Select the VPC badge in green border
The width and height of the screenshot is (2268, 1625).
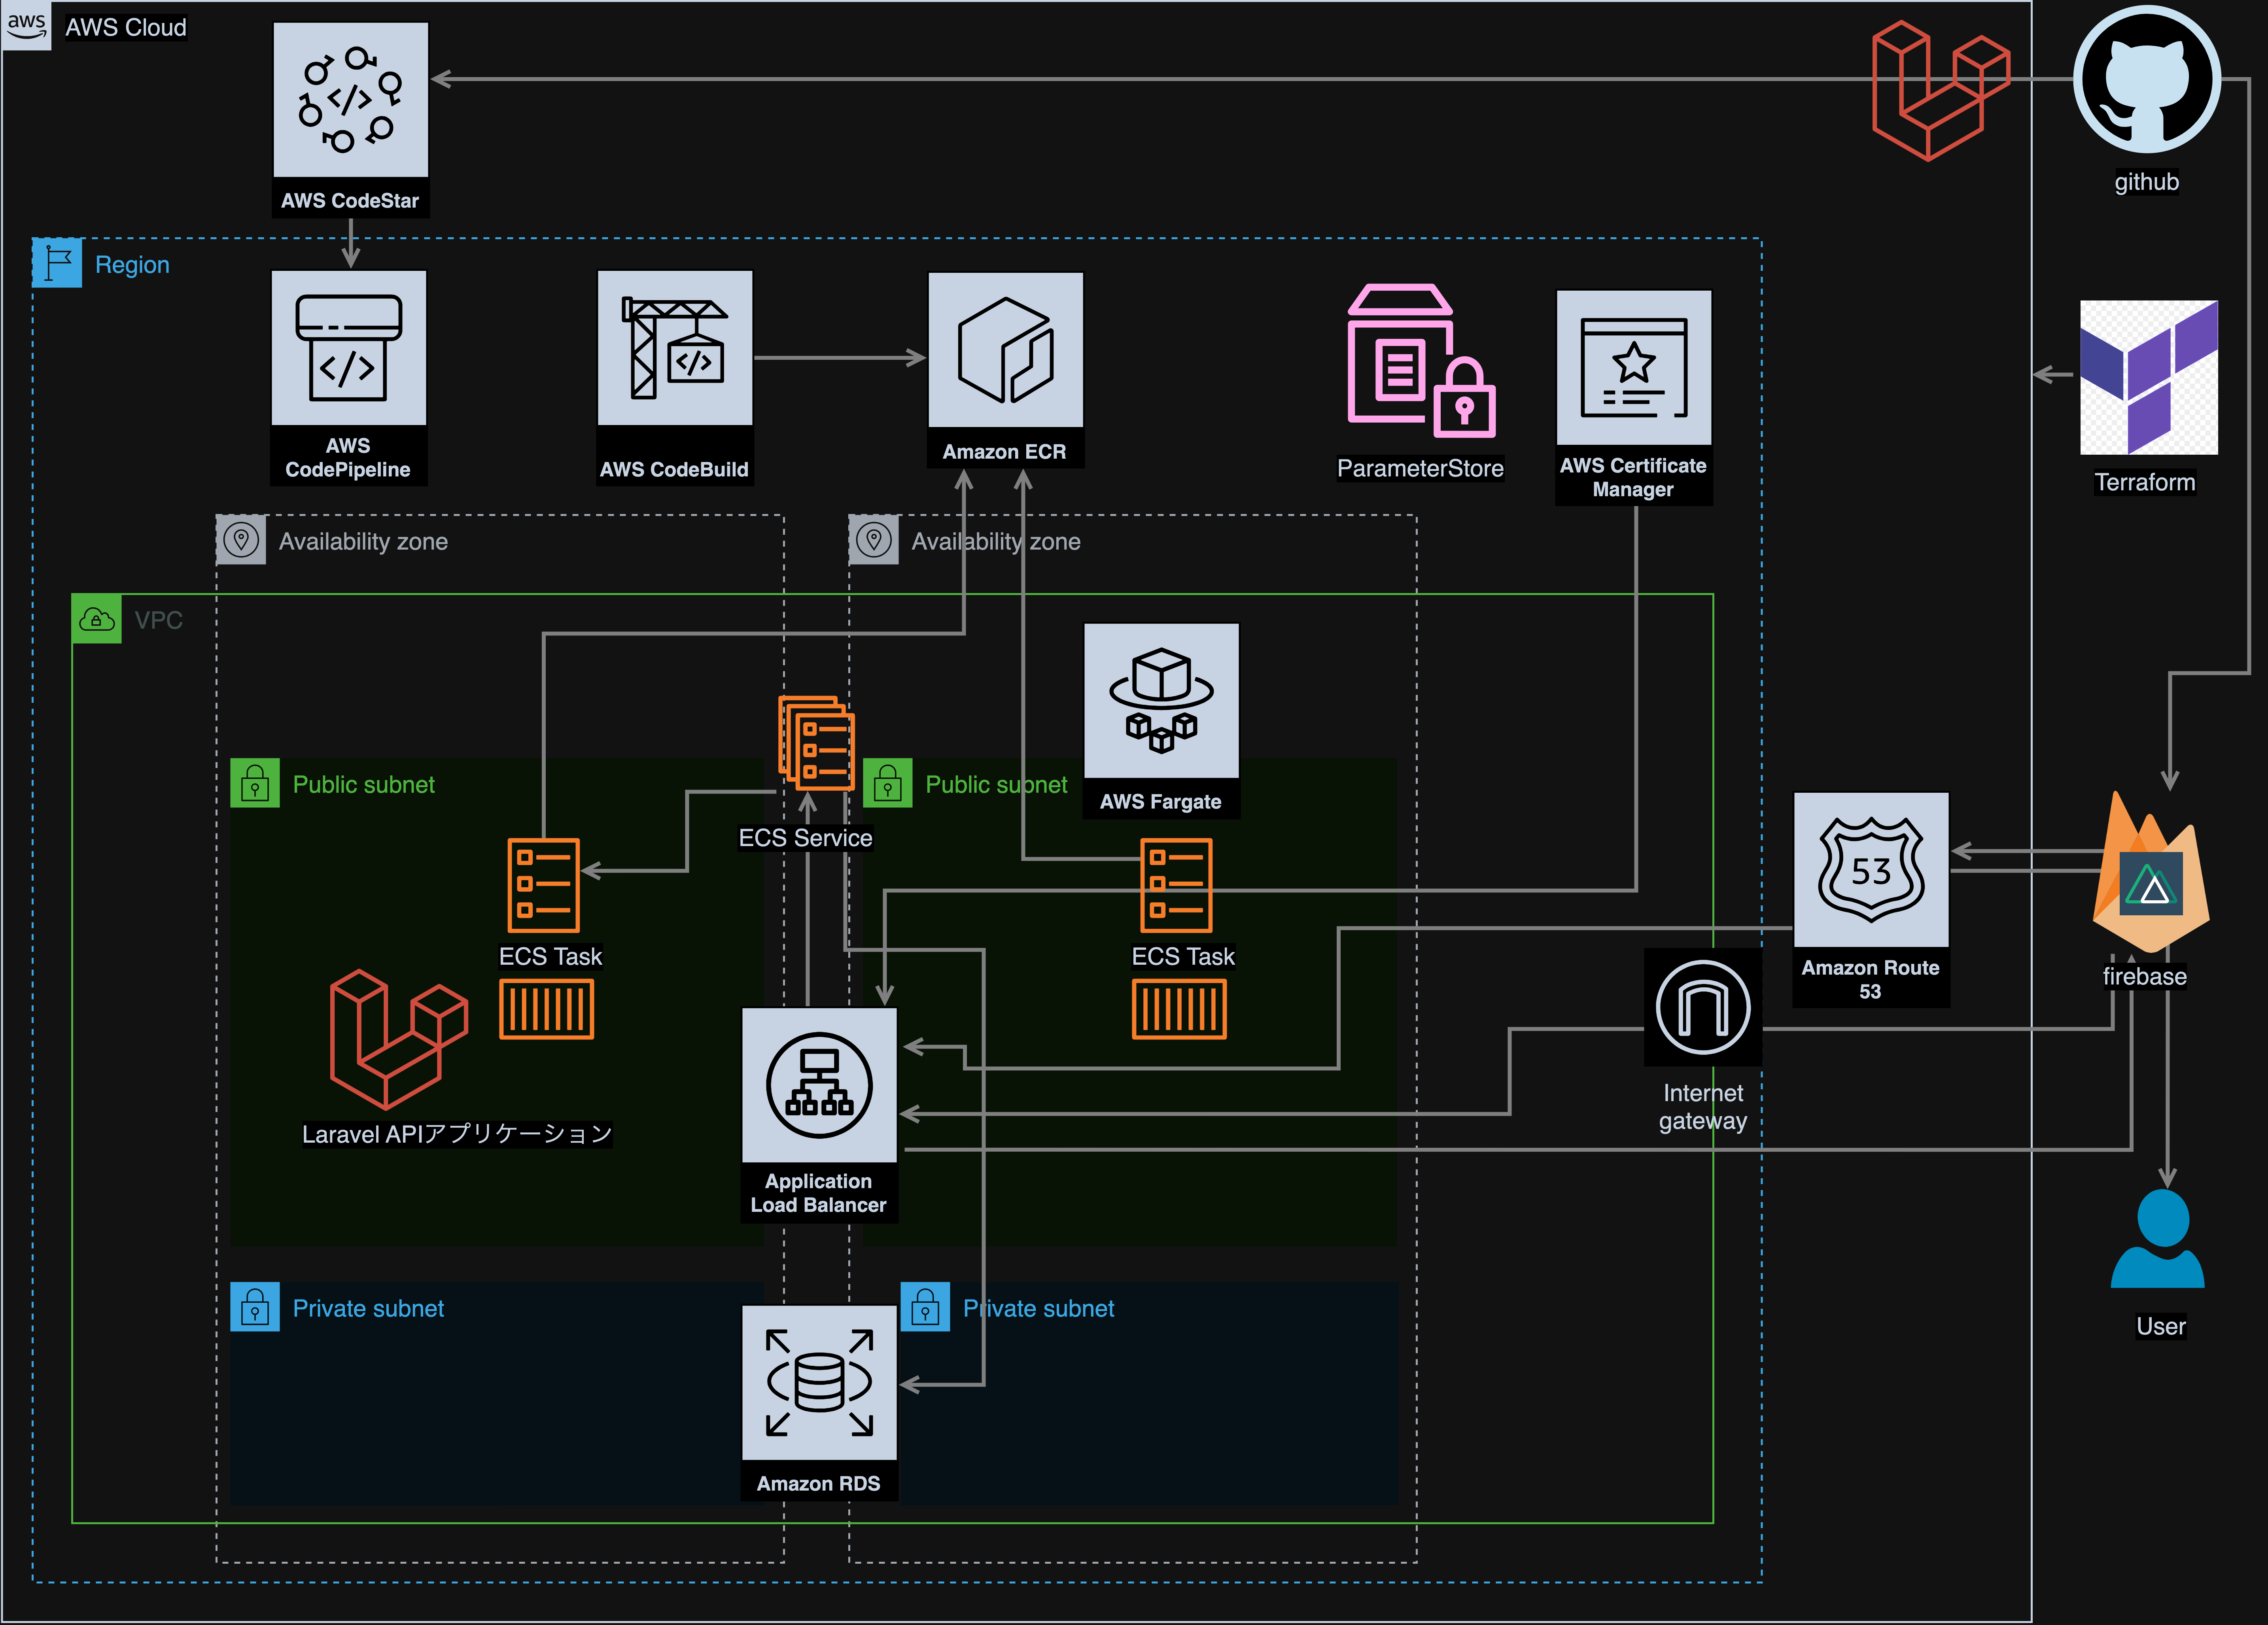click(x=96, y=620)
